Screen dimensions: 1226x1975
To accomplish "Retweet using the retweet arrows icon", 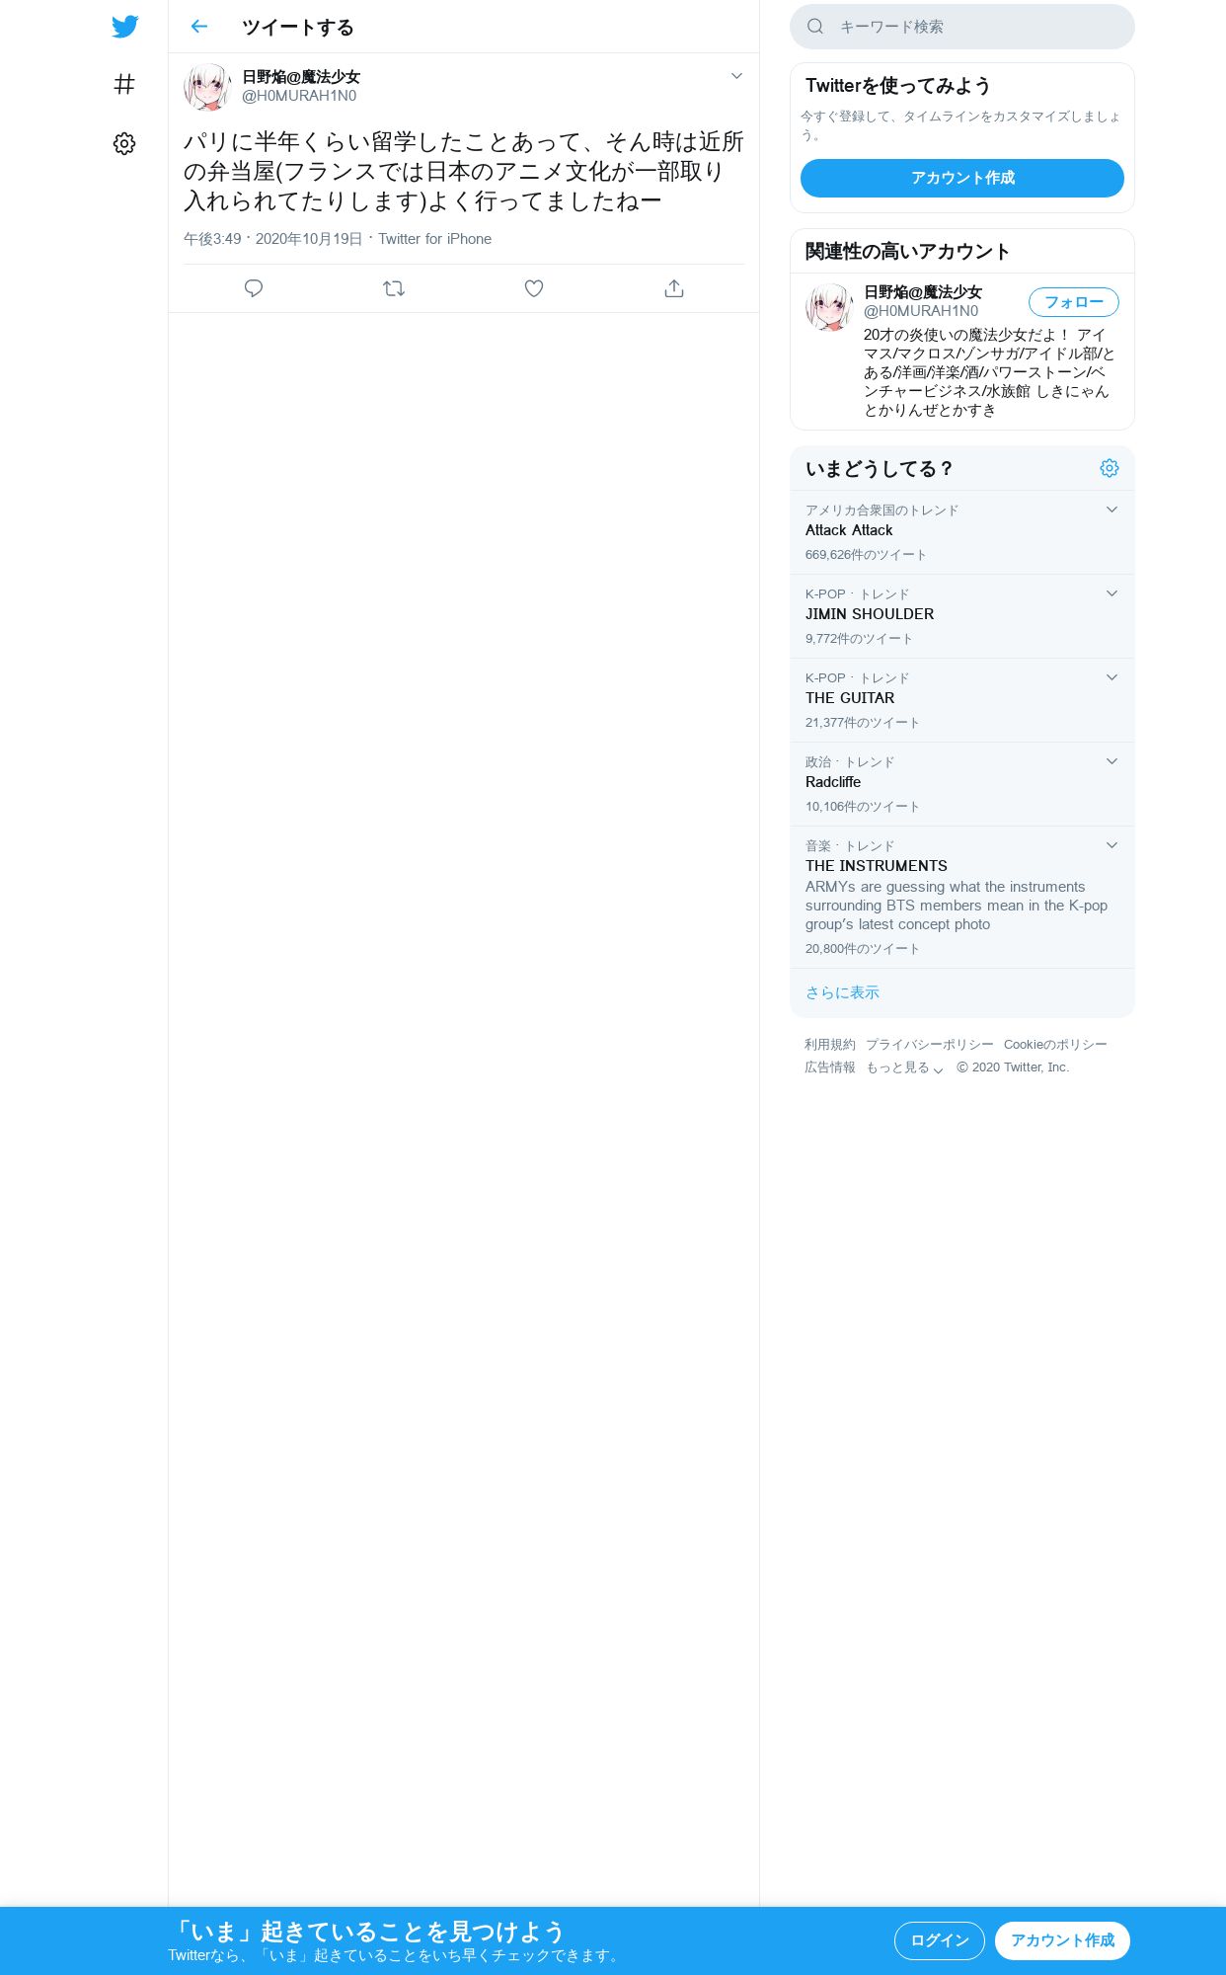I will click(x=394, y=288).
